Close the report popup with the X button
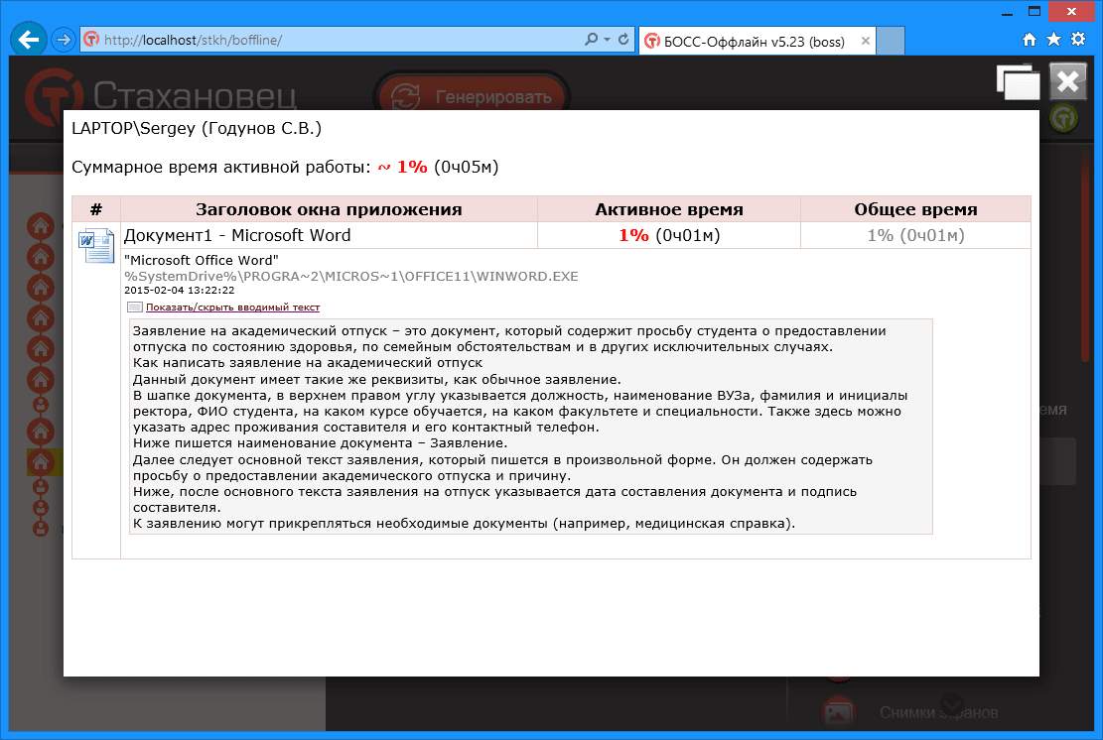Image resolution: width=1103 pixels, height=740 pixels. [1068, 81]
